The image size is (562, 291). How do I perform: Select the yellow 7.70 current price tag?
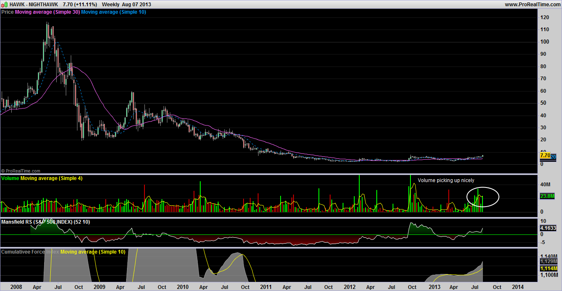click(545, 155)
